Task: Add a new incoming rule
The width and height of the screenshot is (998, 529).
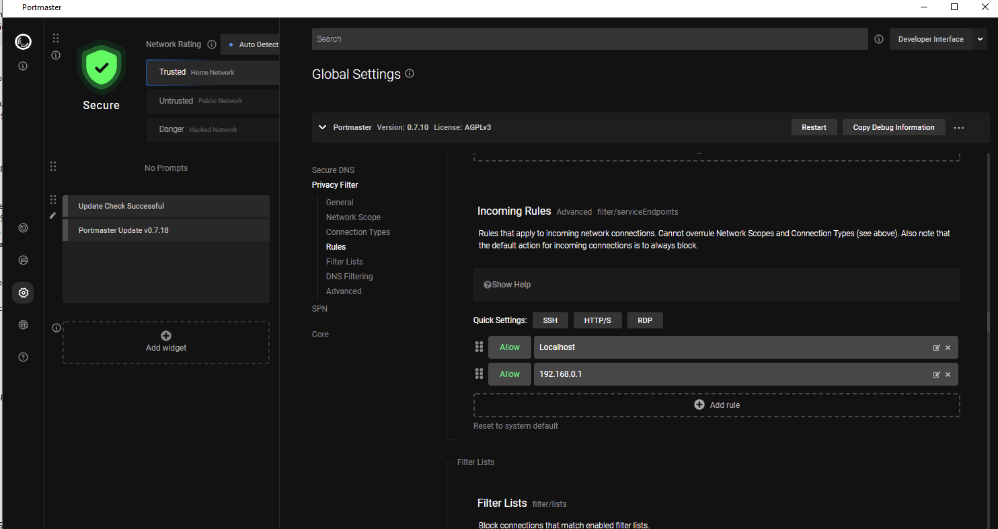Action: pyautogui.click(x=716, y=404)
